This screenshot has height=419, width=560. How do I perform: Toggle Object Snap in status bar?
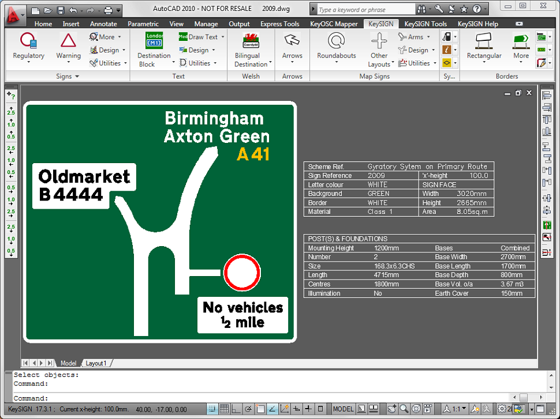coord(260,409)
